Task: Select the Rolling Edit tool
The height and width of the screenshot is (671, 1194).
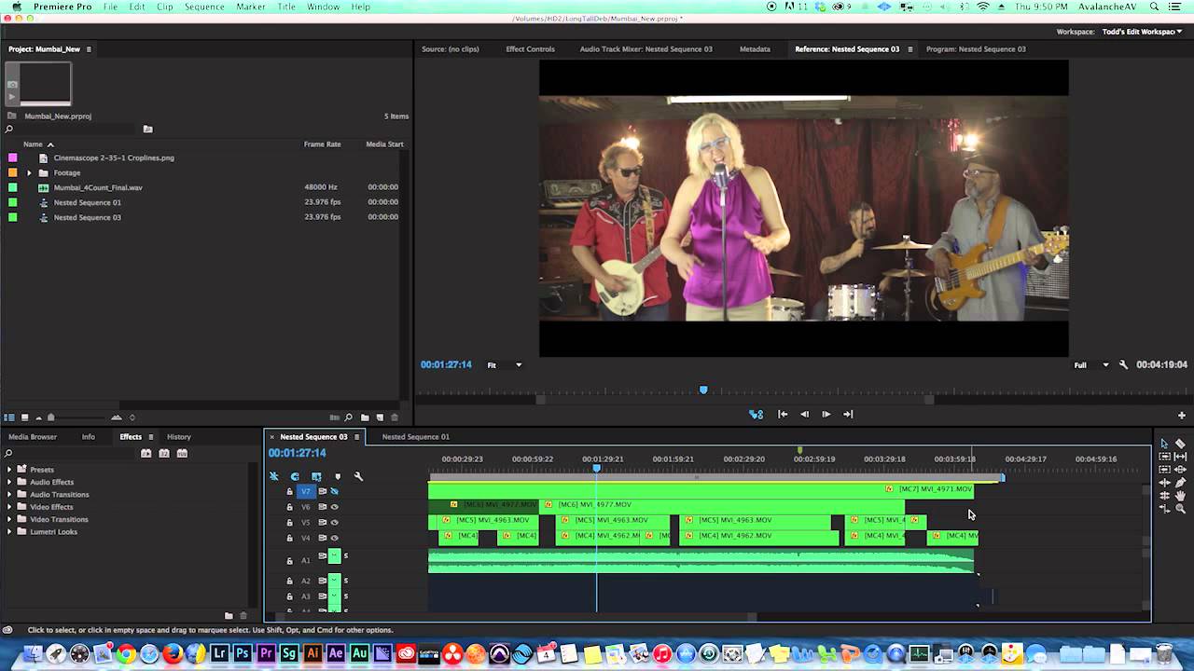Action: point(1164,496)
